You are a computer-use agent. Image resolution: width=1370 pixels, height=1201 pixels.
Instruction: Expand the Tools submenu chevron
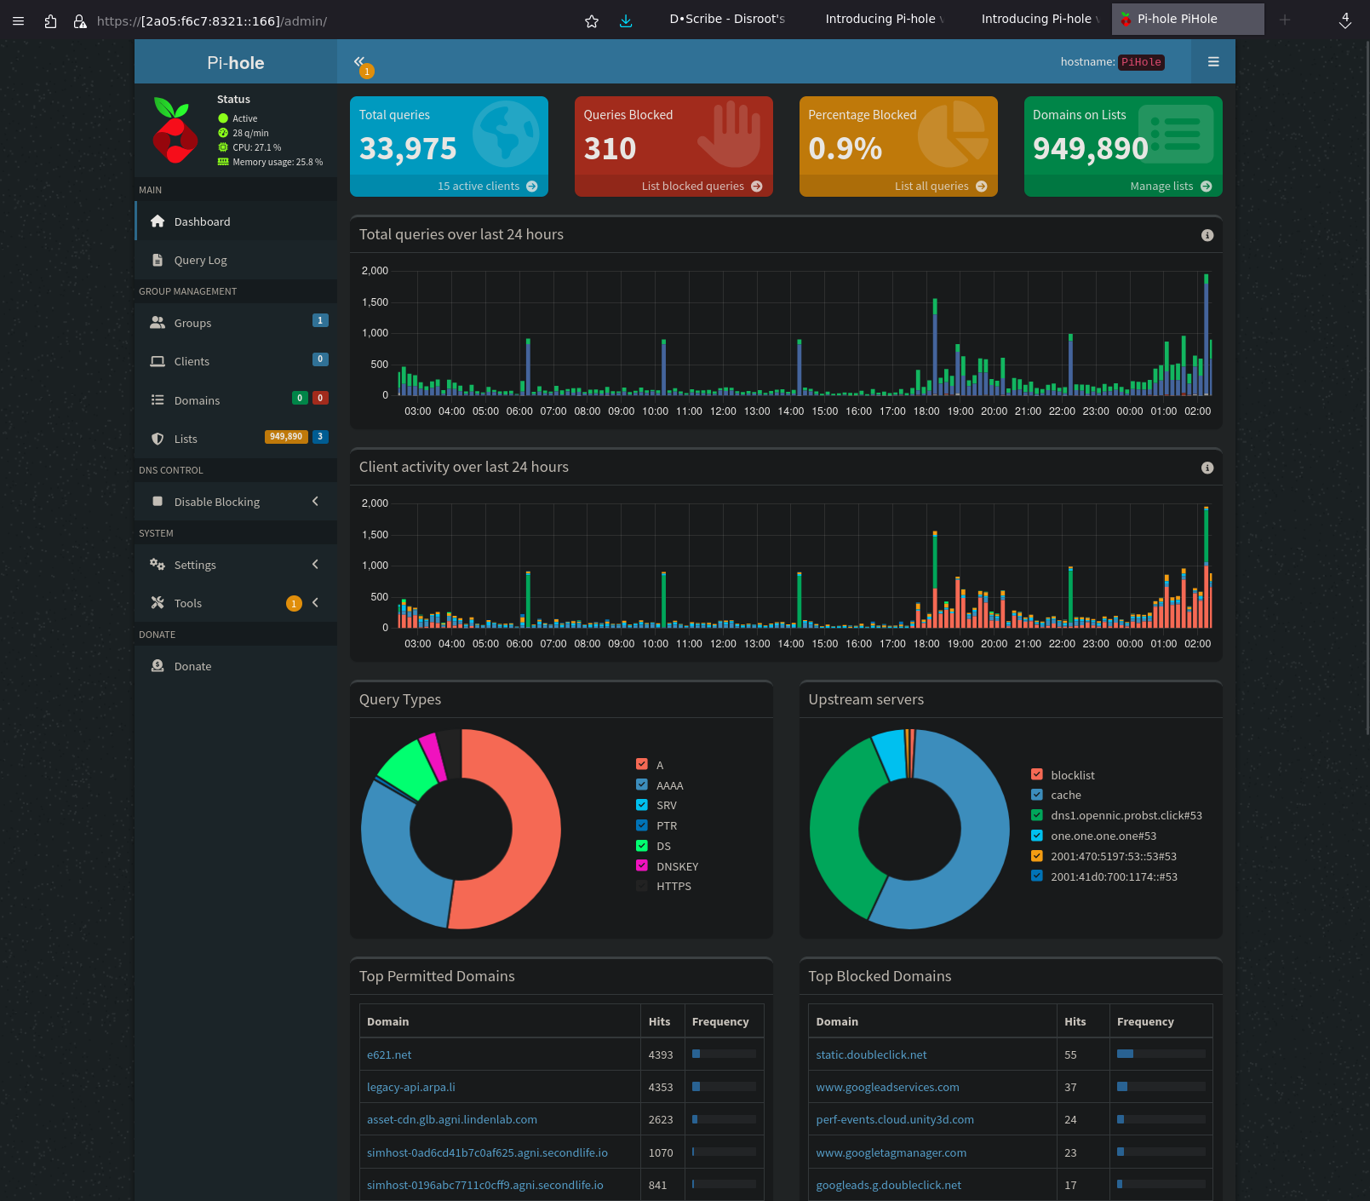[x=315, y=602]
